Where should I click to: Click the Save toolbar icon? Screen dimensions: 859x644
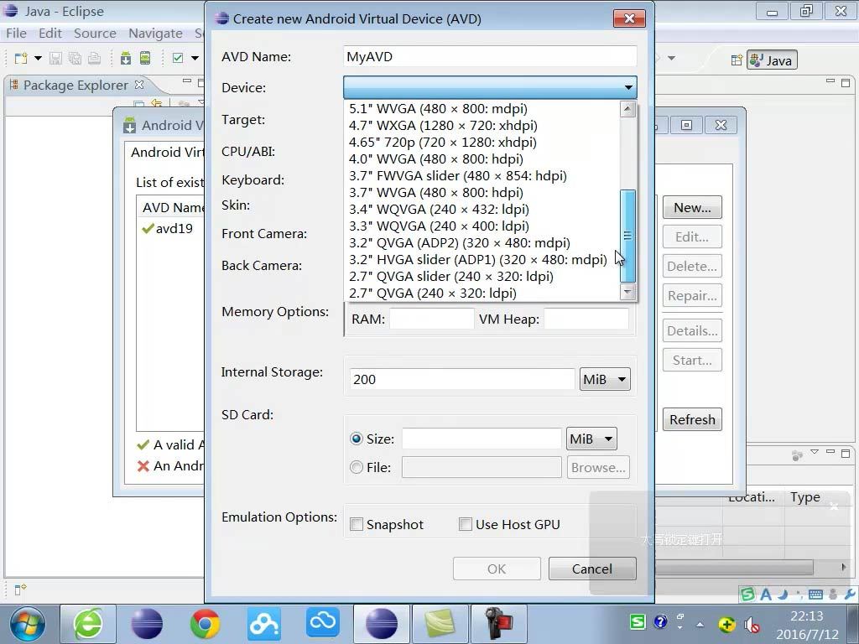[x=55, y=58]
